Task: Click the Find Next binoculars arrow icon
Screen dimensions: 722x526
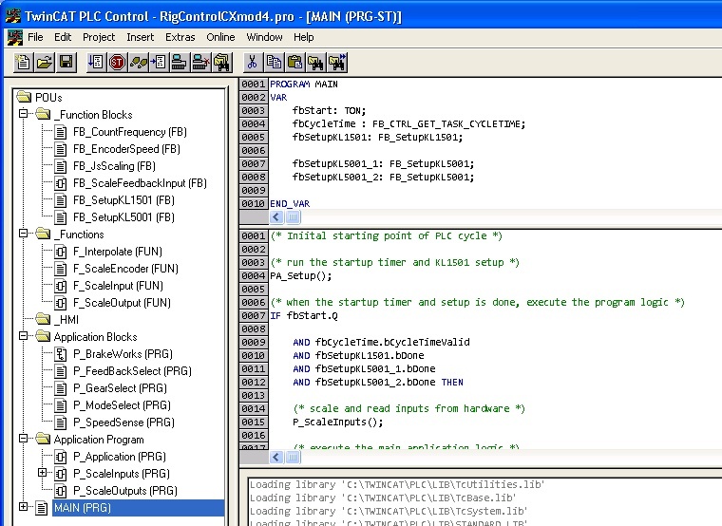Action: [337, 62]
